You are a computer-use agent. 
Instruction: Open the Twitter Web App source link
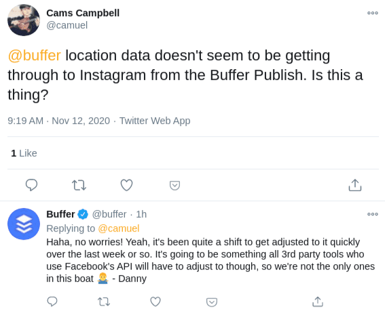point(155,121)
